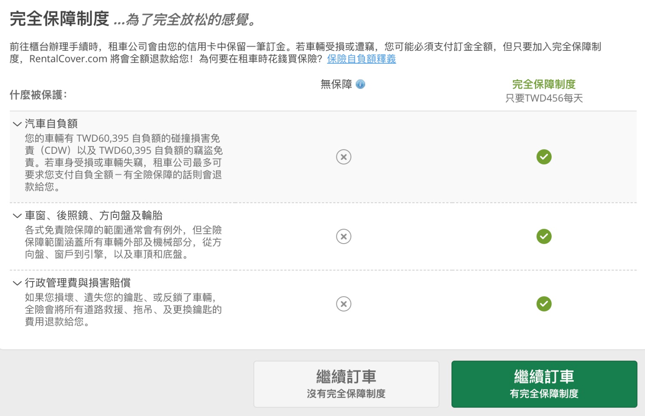
Task: Select the 完全保障制度 column header
Action: coord(544,84)
